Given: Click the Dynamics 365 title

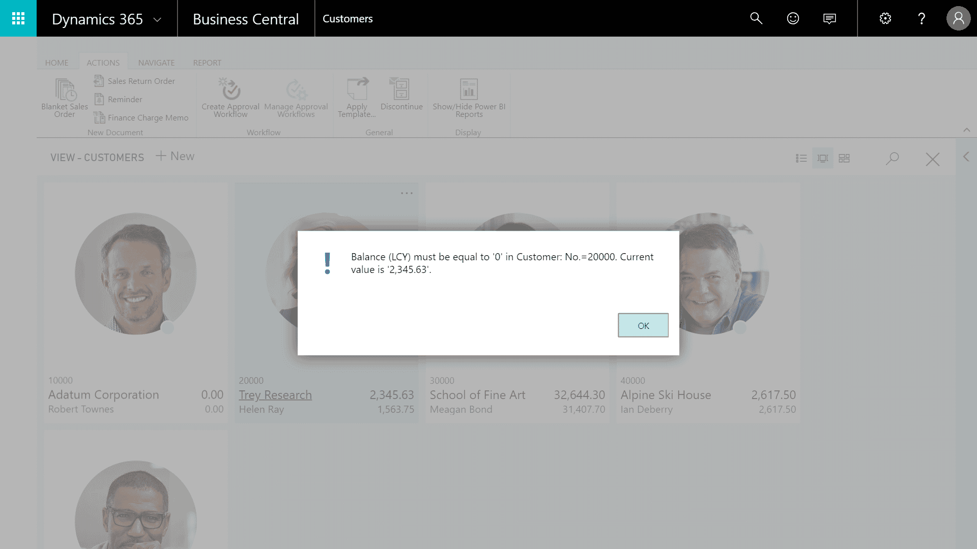Looking at the screenshot, I should (97, 19).
